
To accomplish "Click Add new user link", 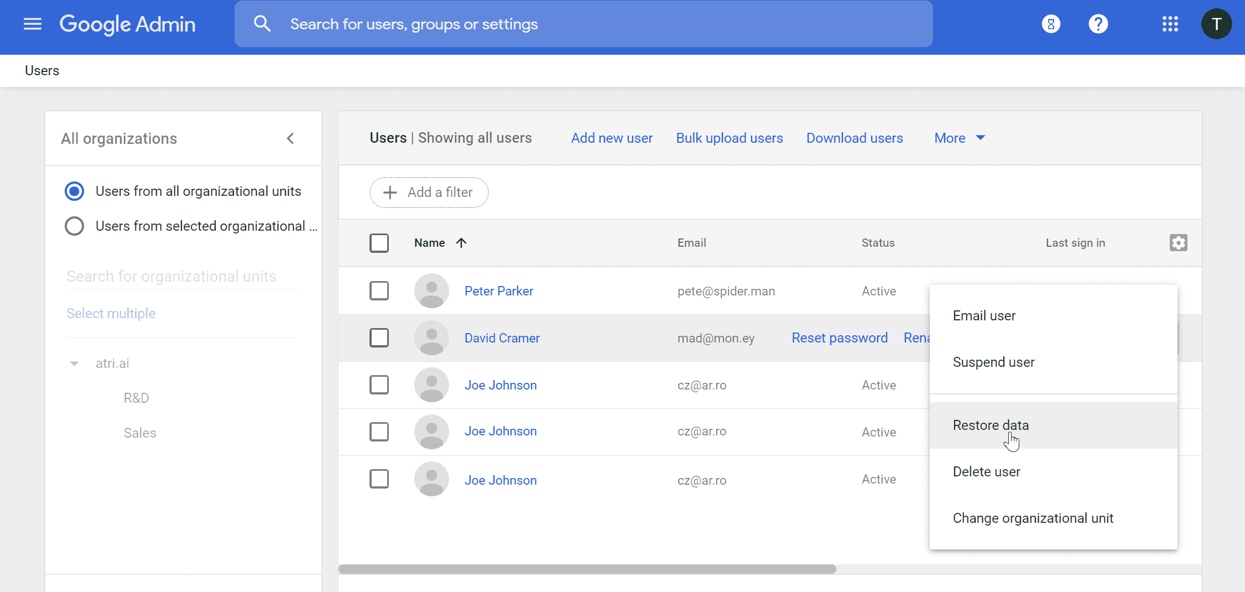I will pyautogui.click(x=612, y=138).
